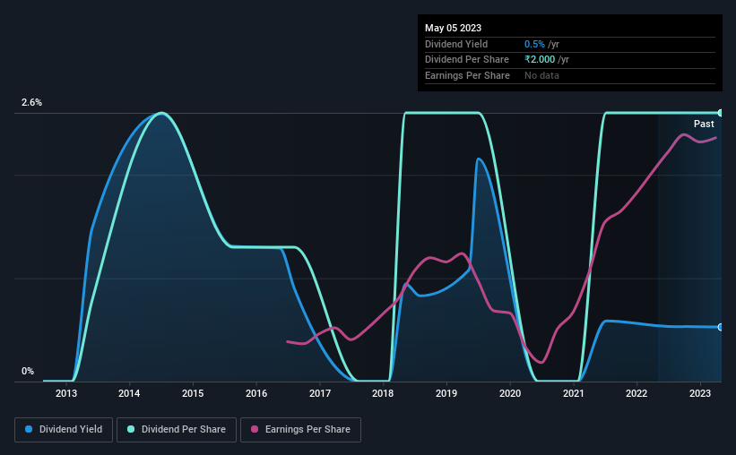
Task: Click the pink Earnings Per Share legend dot
Action: click(255, 429)
